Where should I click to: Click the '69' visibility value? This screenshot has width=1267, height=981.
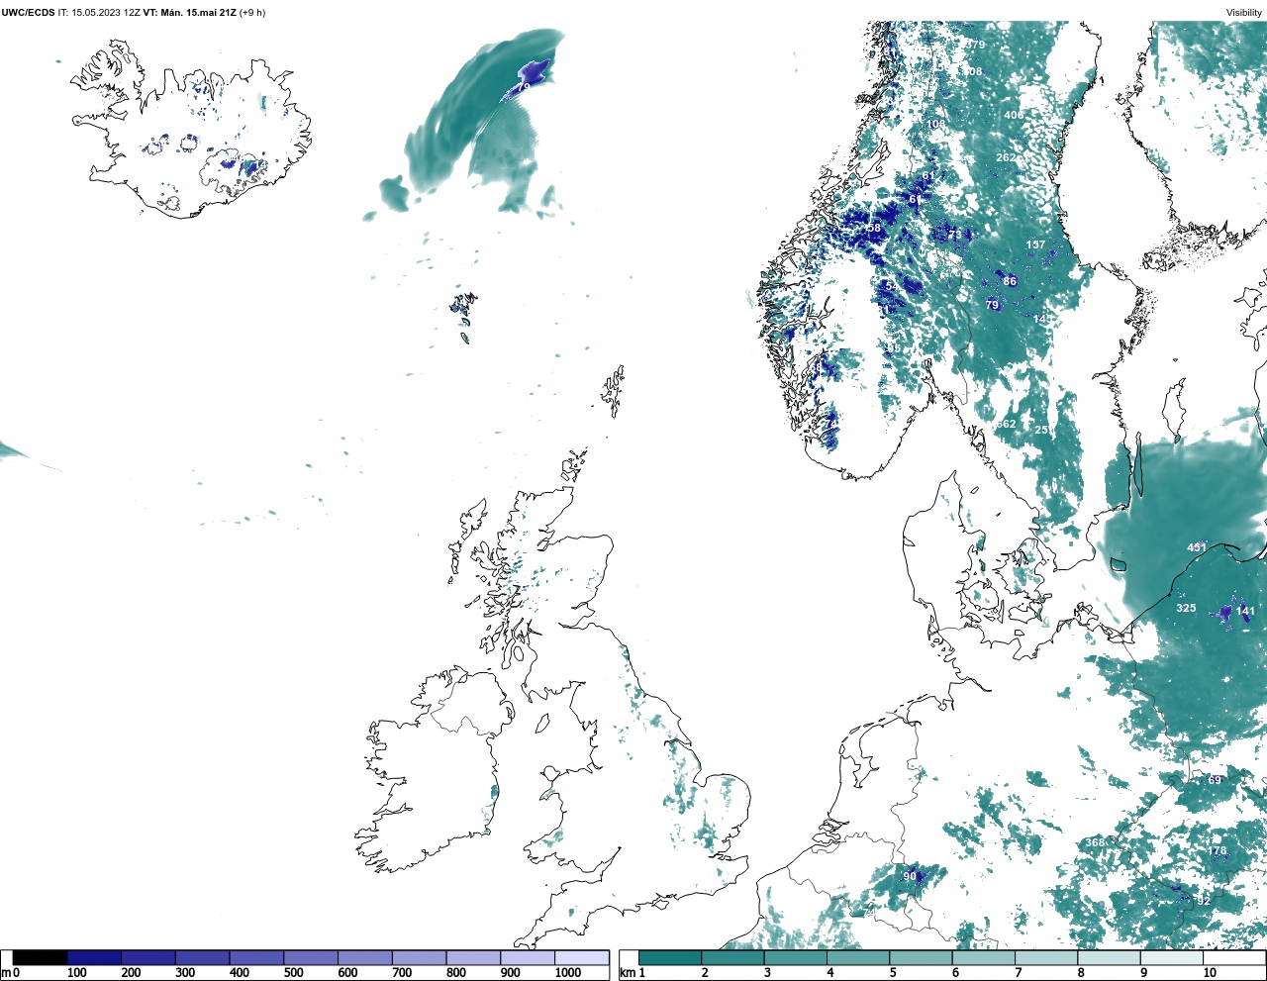pos(1215,780)
